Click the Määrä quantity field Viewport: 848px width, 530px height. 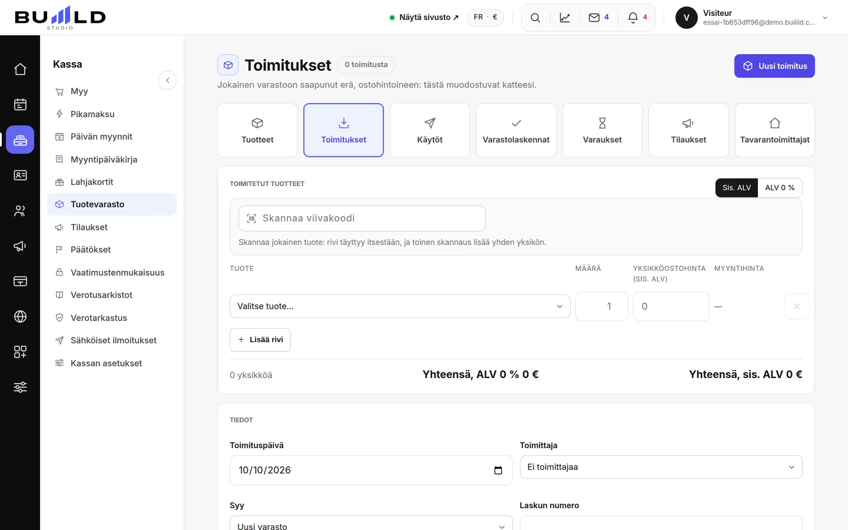tap(601, 306)
